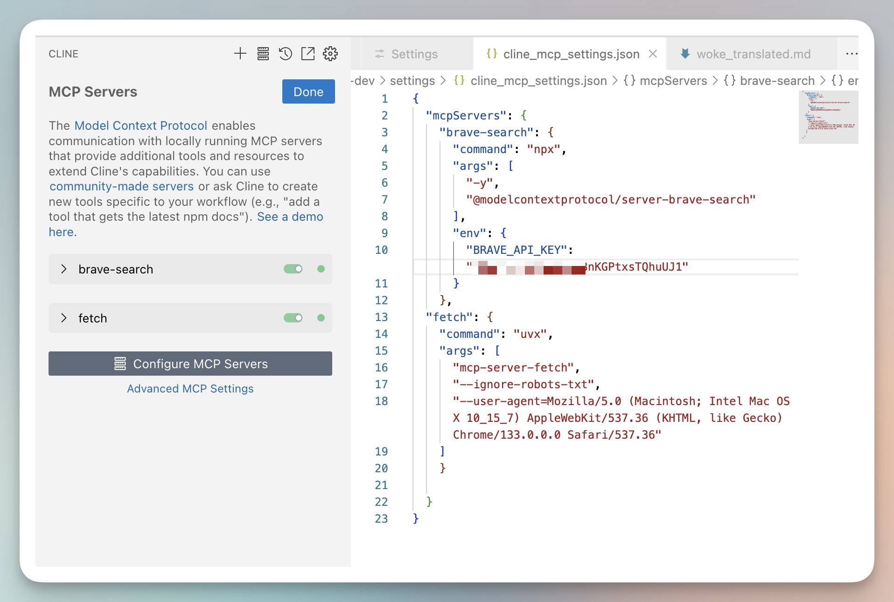Image resolution: width=894 pixels, height=602 pixels.
Task: Click fetch green status dot
Action: [321, 318]
